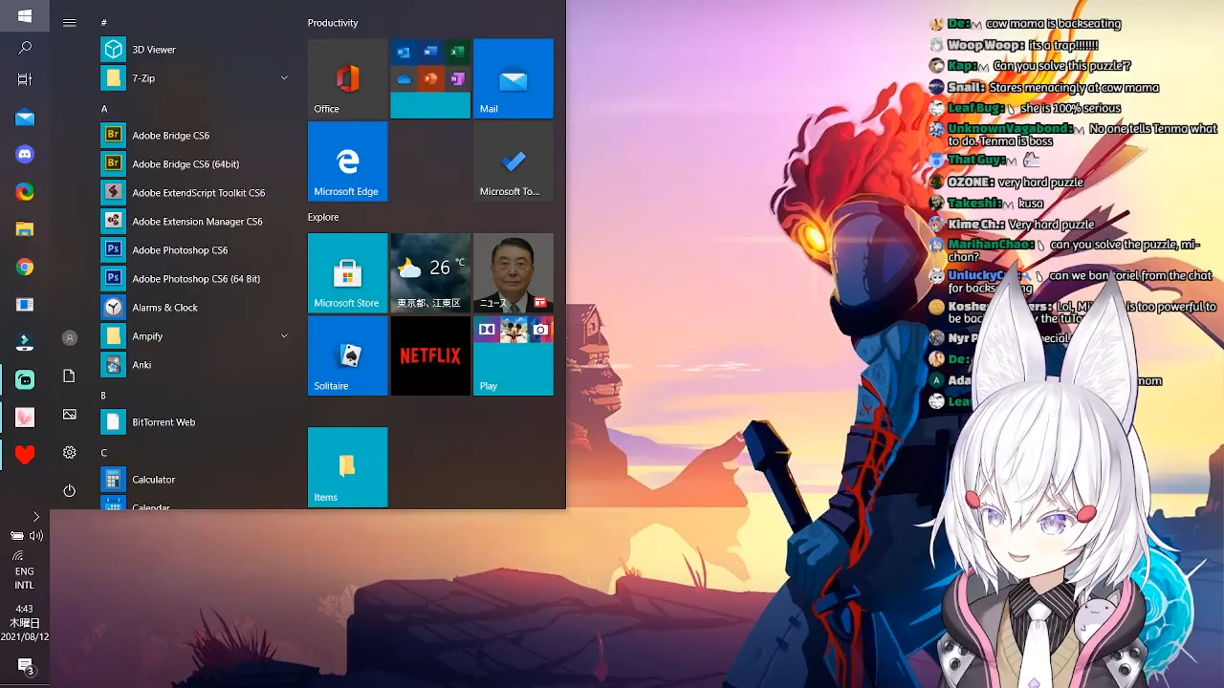Open the Microsoft Store tile
This screenshot has width=1224, height=688.
point(348,273)
